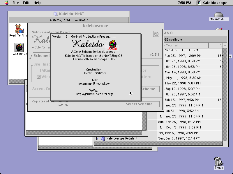
Task: Click the http://garlinski.home.ml.org/ web address
Action: (95, 94)
